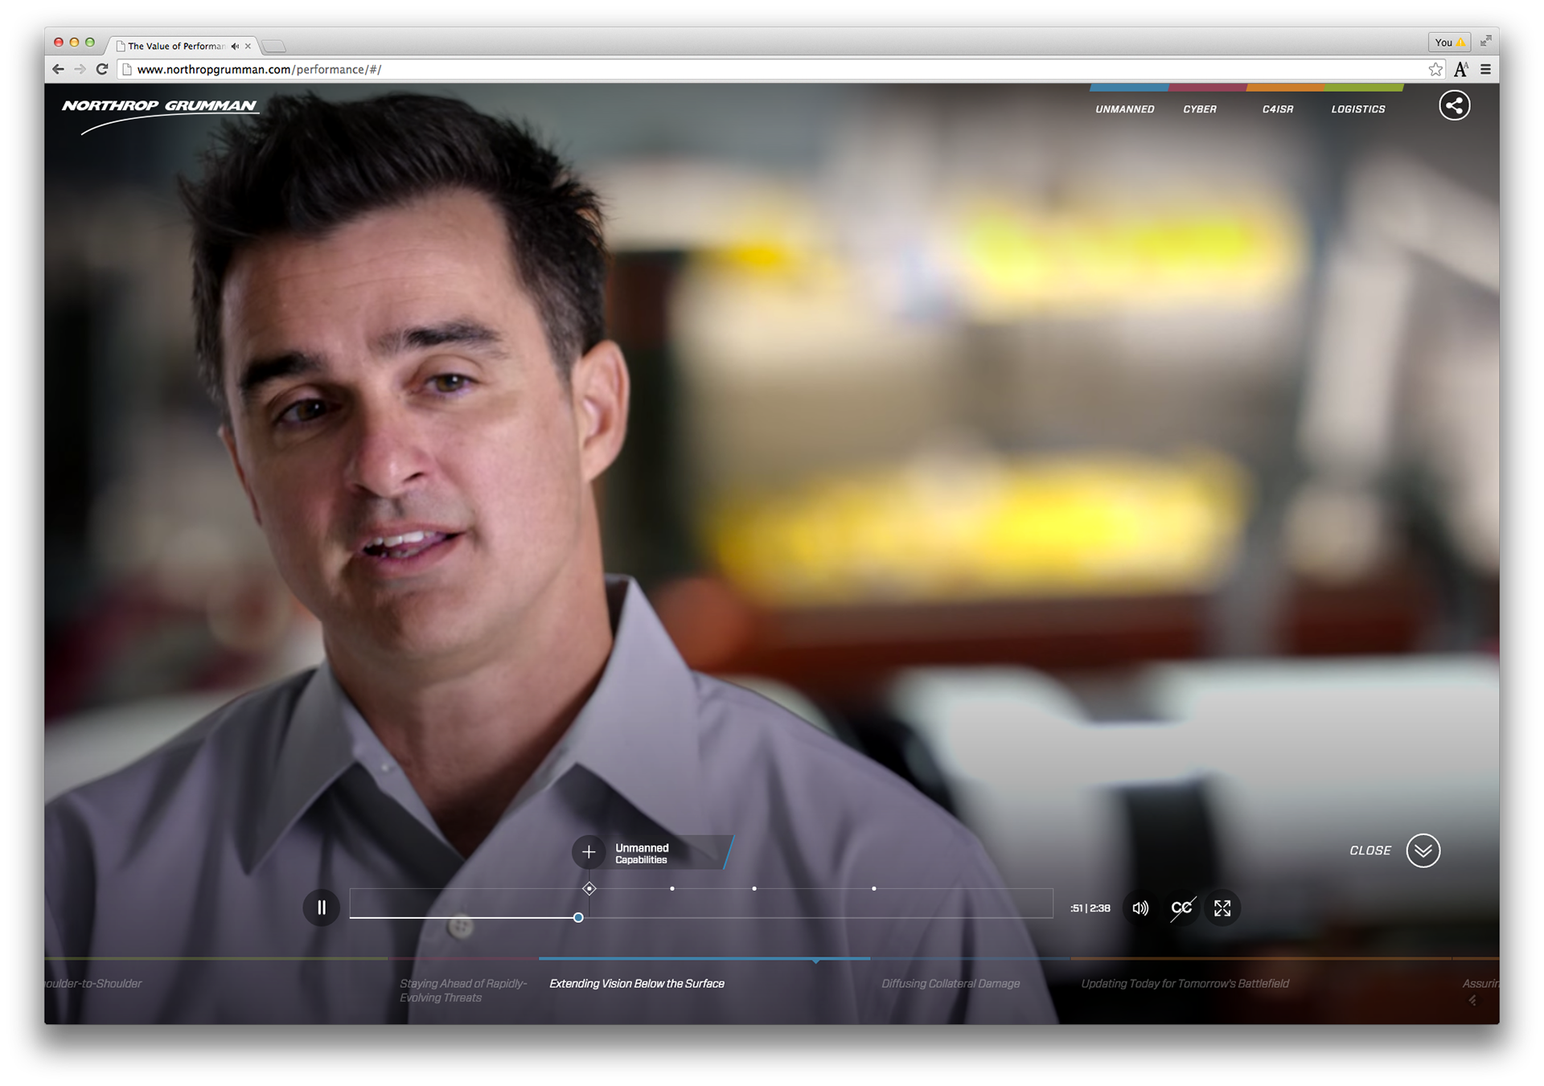Collapse panel with Close chevron button
The width and height of the screenshot is (1544, 1086).
click(1423, 850)
